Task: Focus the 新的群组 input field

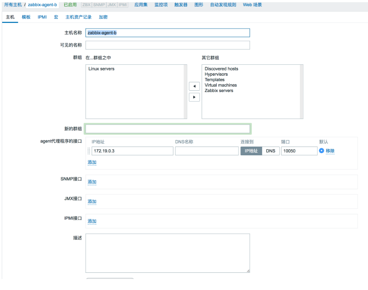Action: tap(168, 129)
